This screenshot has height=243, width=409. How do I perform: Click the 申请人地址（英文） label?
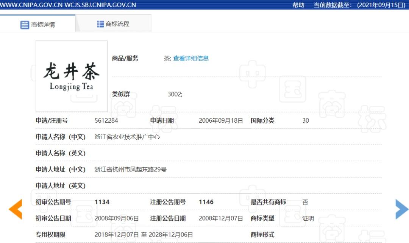coord(61,185)
